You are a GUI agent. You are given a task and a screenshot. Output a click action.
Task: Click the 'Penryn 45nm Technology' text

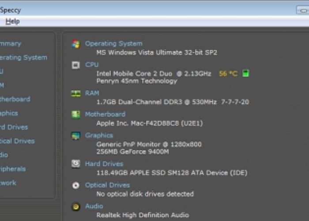click(137, 81)
